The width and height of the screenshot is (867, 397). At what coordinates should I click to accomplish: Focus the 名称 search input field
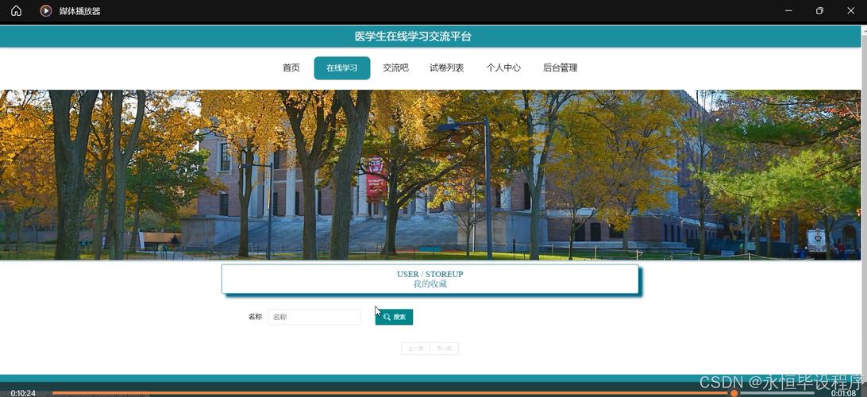coord(314,317)
